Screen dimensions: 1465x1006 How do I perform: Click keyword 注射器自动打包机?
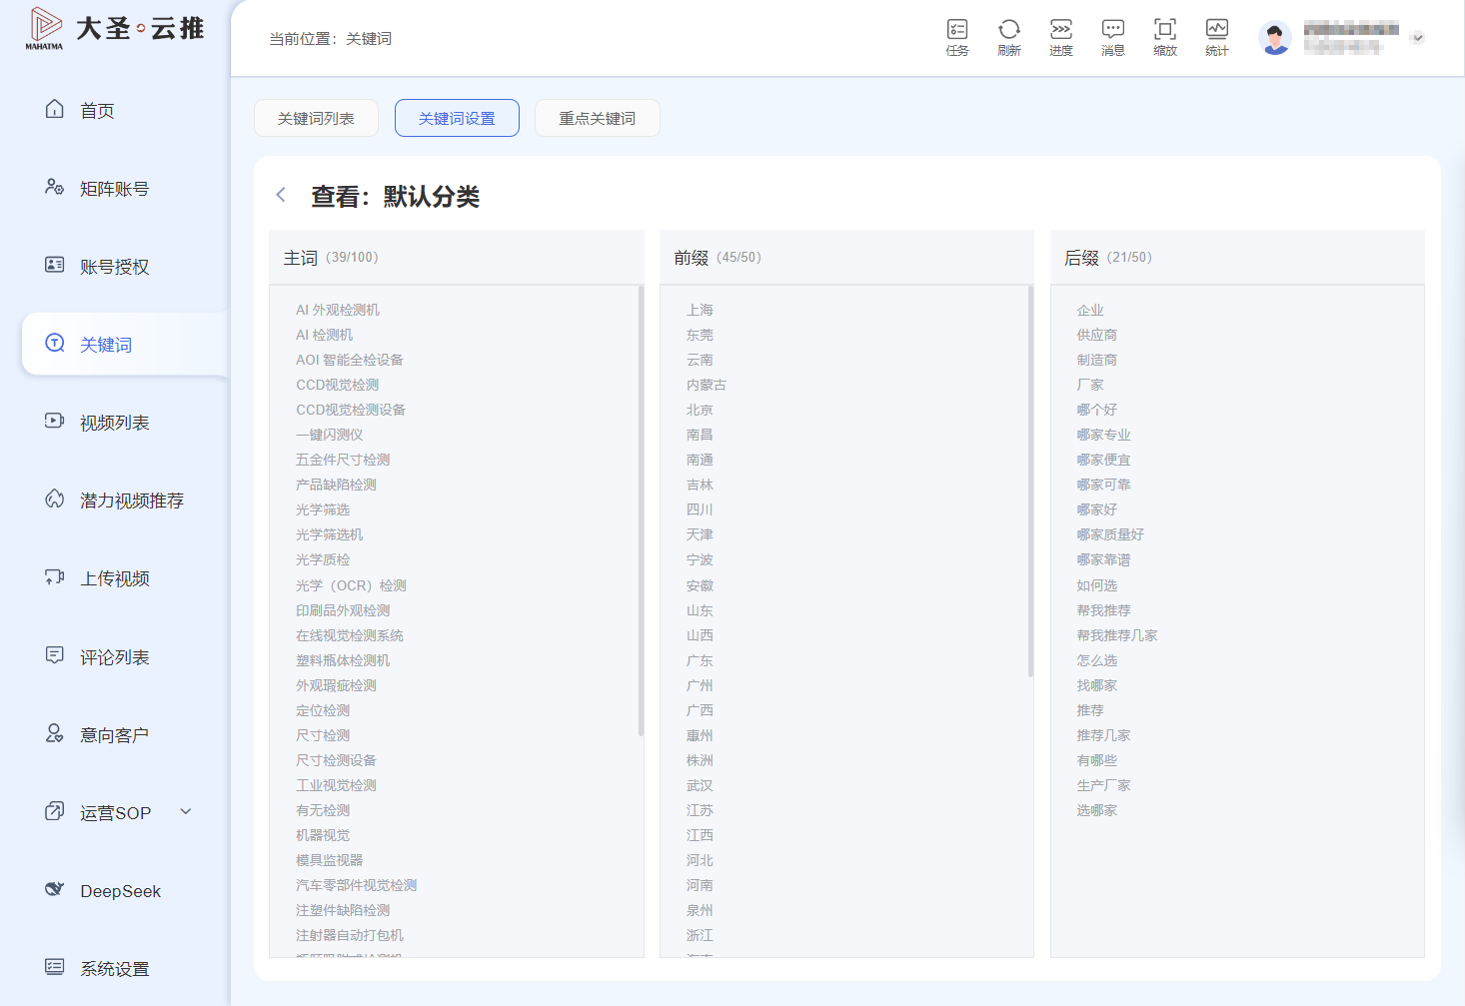click(350, 935)
